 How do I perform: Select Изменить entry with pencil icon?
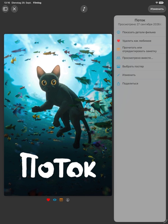pos(140,75)
